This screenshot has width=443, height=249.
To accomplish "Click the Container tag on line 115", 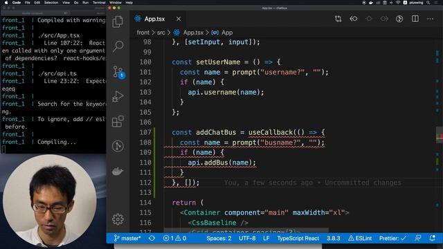I will [x=201, y=212].
